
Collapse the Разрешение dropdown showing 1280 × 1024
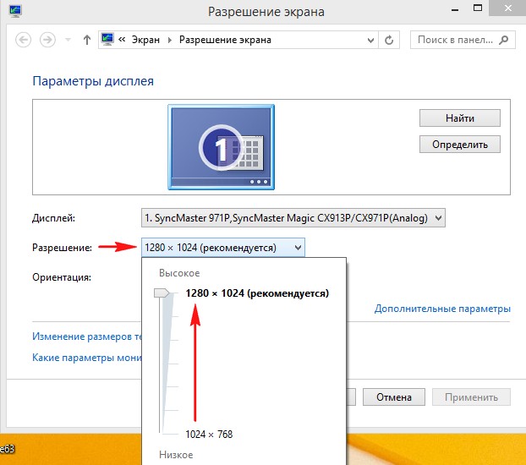coord(222,247)
